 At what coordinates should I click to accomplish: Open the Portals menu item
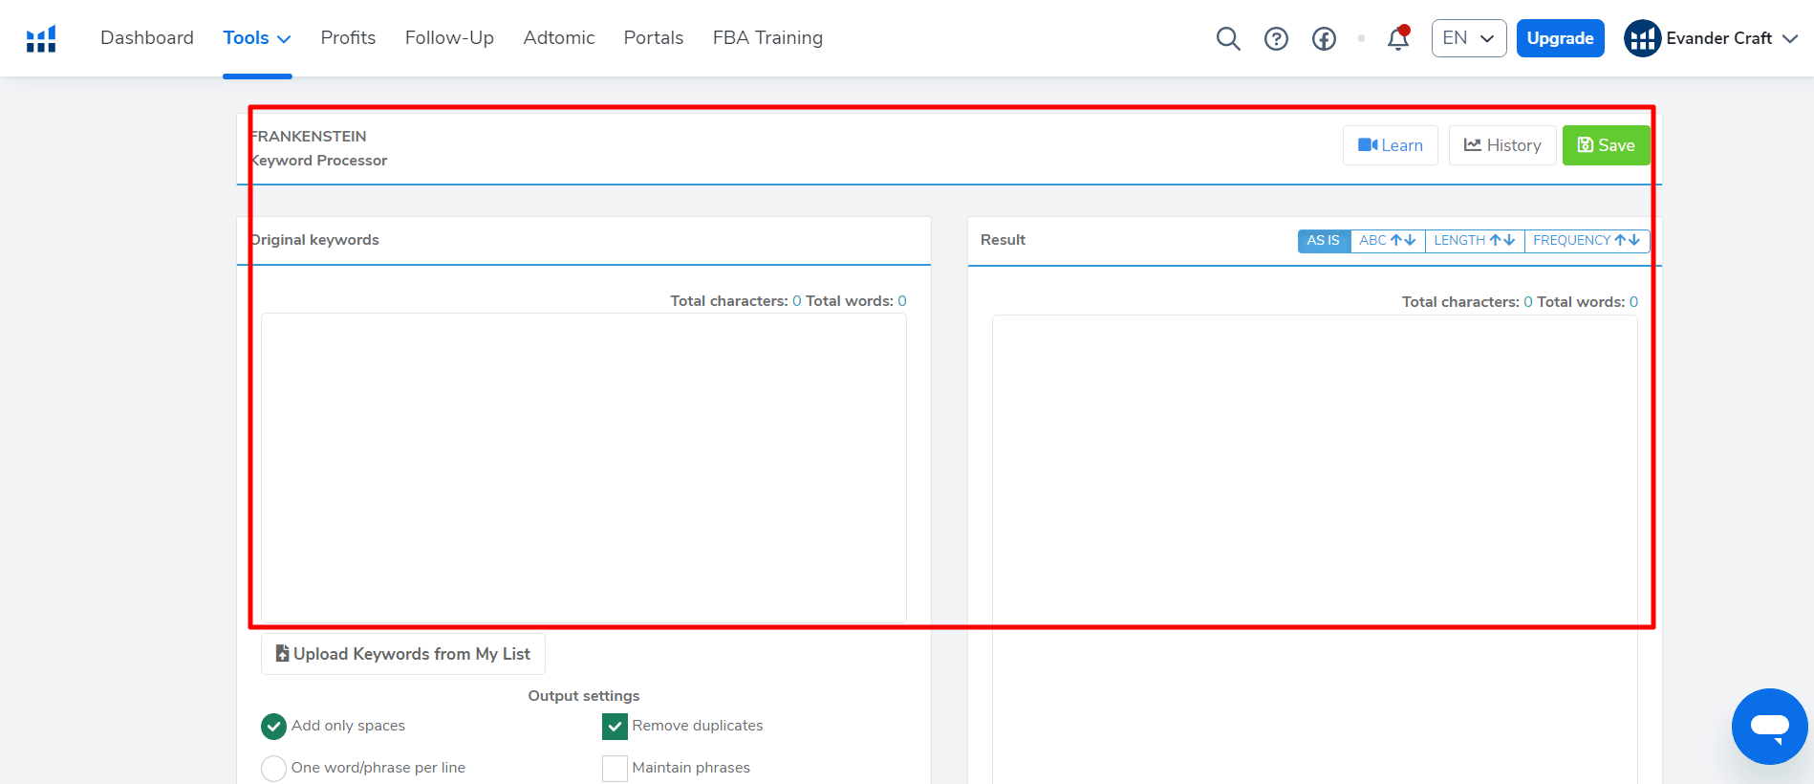[654, 38]
